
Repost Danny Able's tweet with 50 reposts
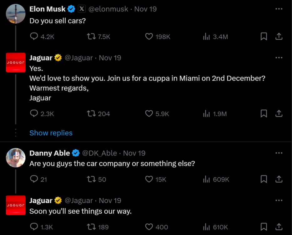(x=91, y=179)
